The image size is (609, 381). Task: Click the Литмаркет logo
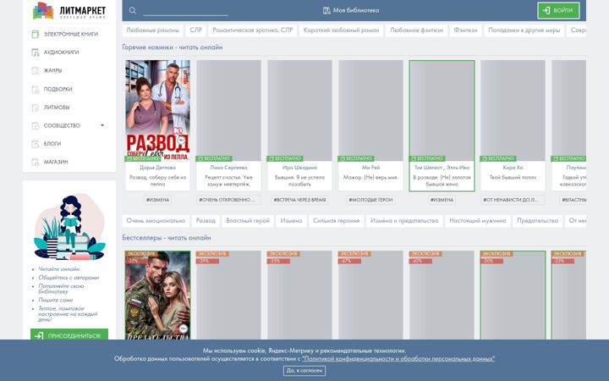pyautogui.click(x=69, y=10)
